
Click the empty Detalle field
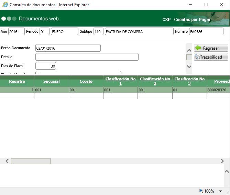[x=87, y=57]
